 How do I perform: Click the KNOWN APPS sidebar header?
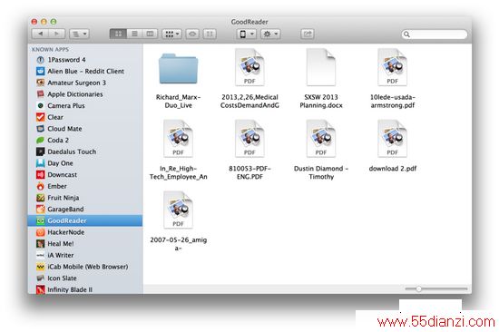(x=50, y=49)
